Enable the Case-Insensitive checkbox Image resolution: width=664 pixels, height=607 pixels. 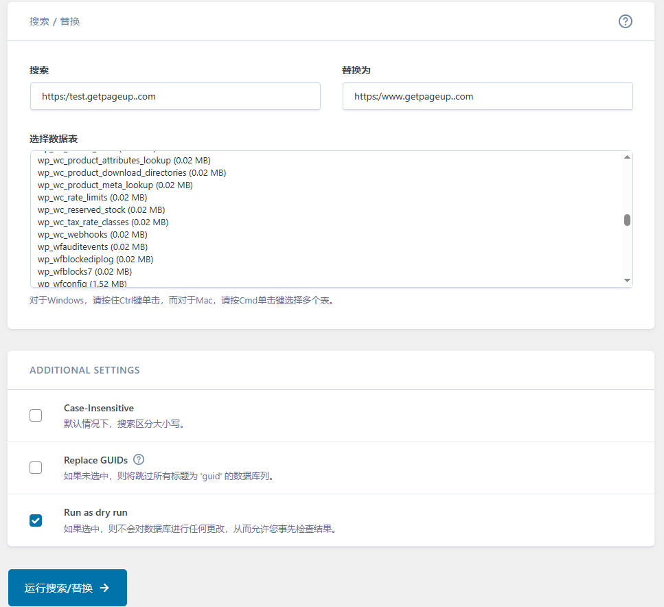(36, 415)
